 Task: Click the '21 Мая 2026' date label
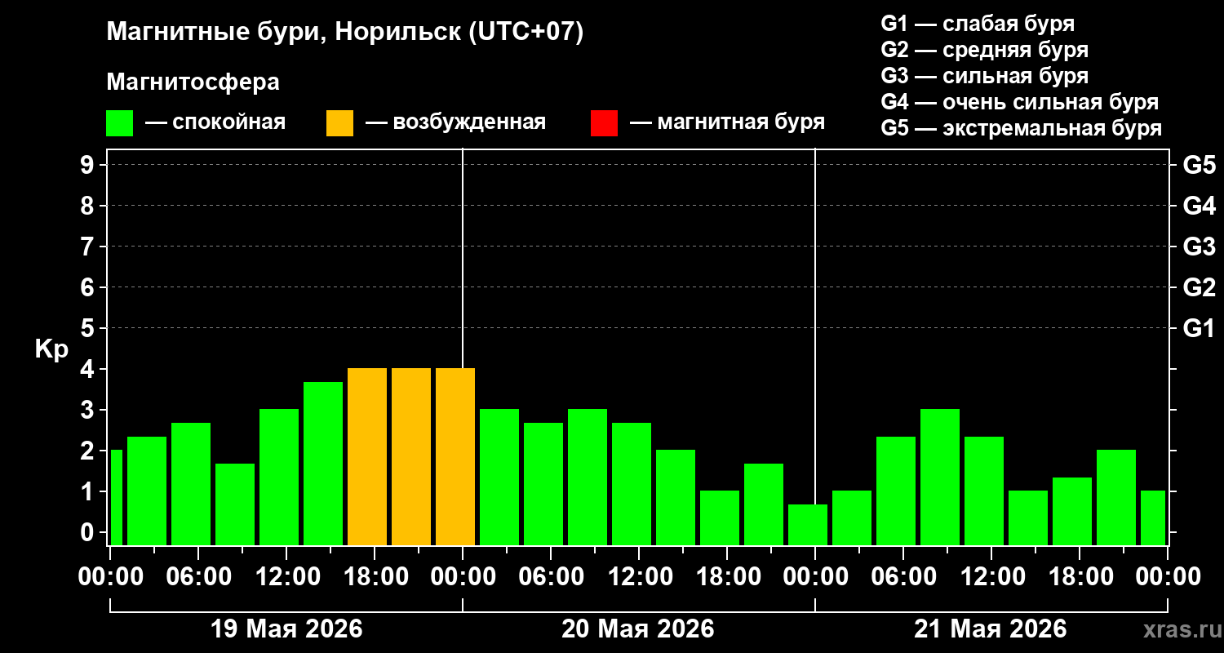pyautogui.click(x=991, y=629)
